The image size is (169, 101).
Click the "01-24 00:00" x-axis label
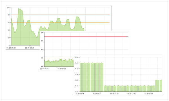(x=44, y=69)
